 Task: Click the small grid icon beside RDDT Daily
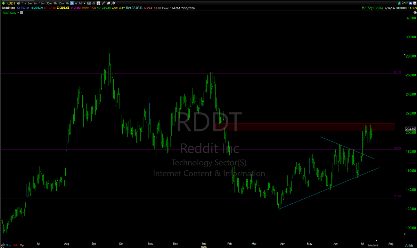coord(22,12)
